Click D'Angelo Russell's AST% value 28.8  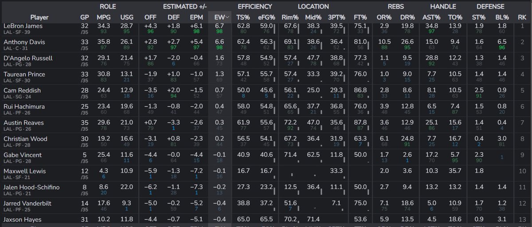(x=432, y=58)
